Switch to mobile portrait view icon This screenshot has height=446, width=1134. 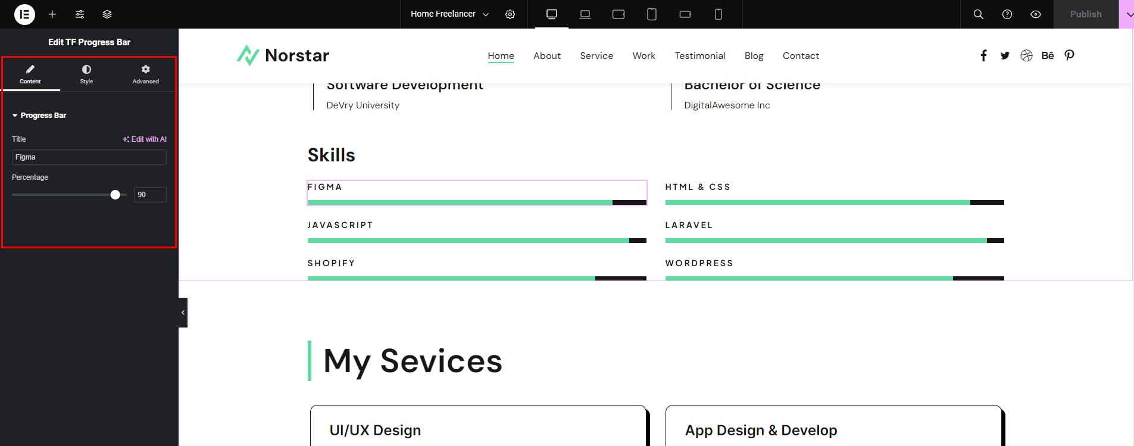click(718, 14)
